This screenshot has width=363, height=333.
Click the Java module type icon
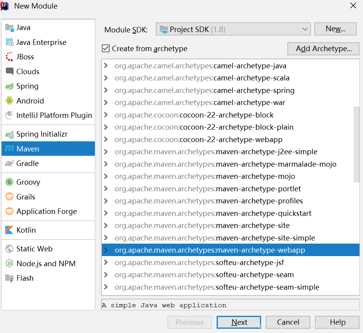(x=9, y=28)
